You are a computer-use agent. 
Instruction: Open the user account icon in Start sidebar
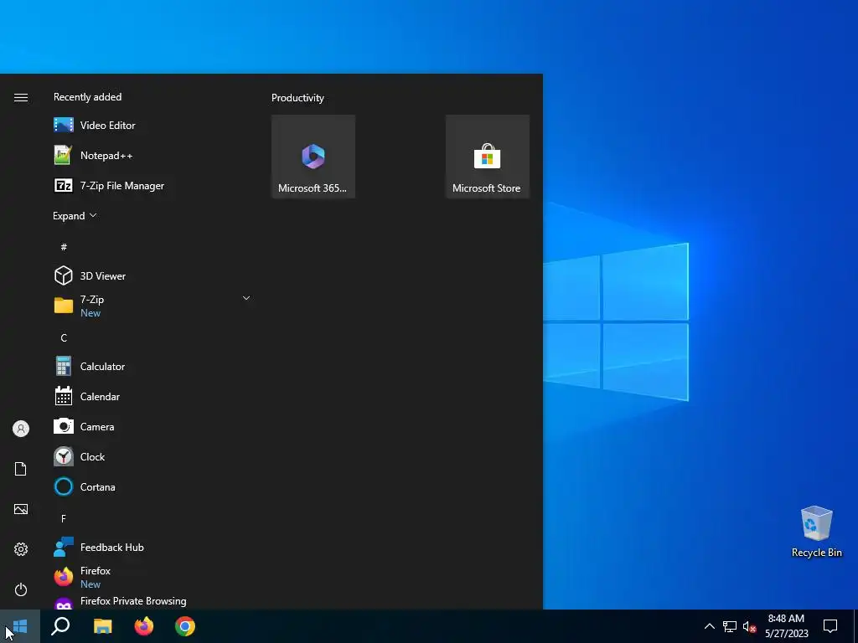[x=21, y=429]
